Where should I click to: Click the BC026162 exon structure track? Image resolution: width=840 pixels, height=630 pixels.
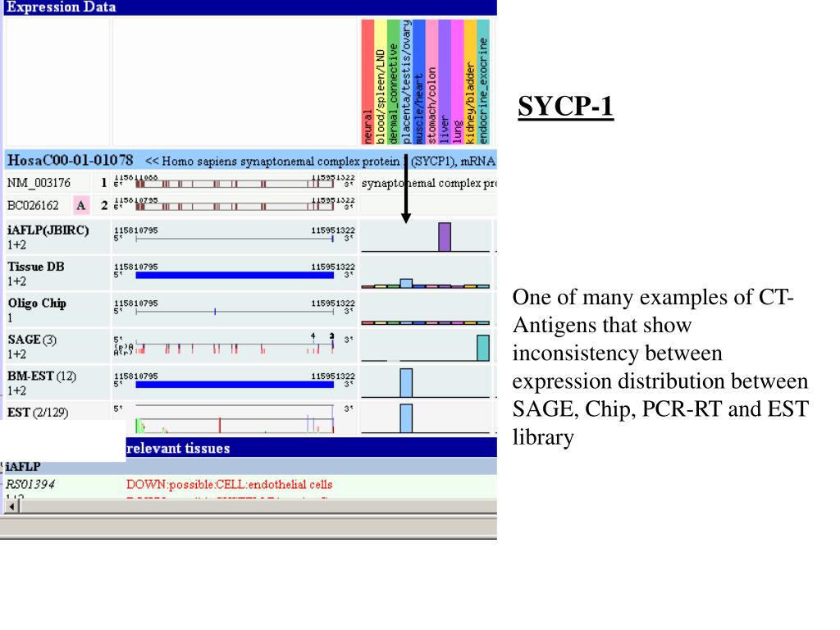pyautogui.click(x=235, y=206)
